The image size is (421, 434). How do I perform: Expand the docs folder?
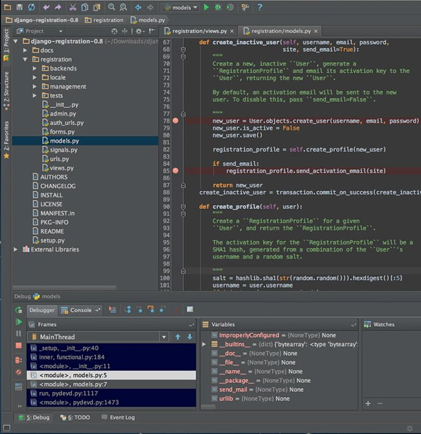click(x=25, y=50)
